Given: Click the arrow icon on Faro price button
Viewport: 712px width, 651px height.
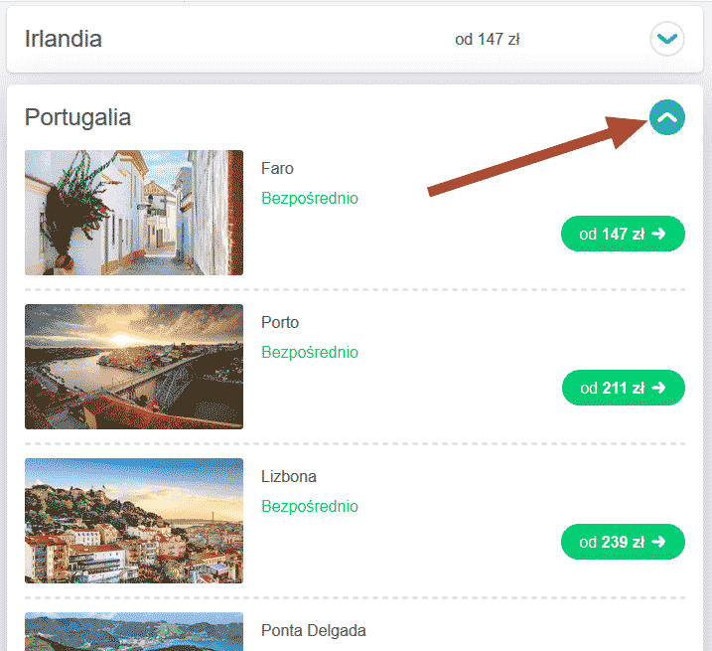Looking at the screenshot, I should (x=658, y=234).
